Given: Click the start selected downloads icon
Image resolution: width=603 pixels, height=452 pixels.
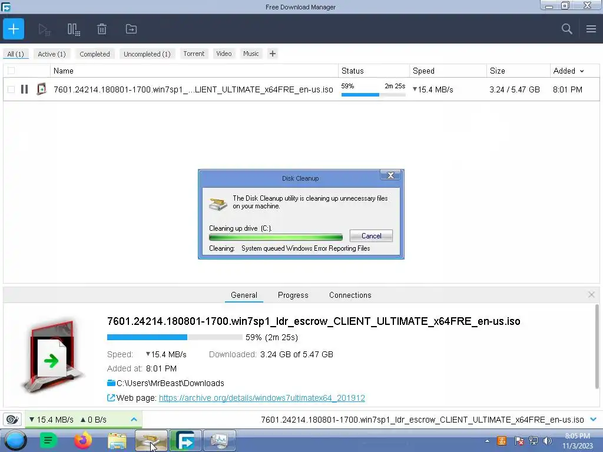Looking at the screenshot, I should 44,29.
